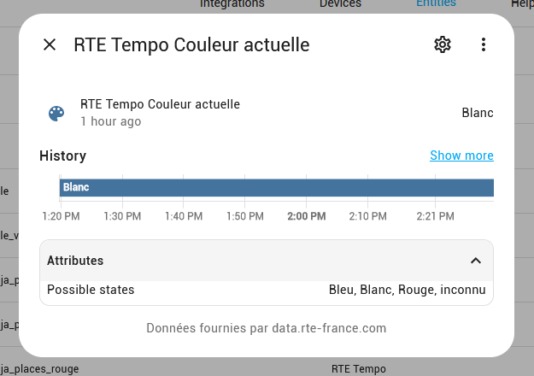Click the 1:20 PM timeline label
Viewport: 534px width, 376px height.
point(61,216)
